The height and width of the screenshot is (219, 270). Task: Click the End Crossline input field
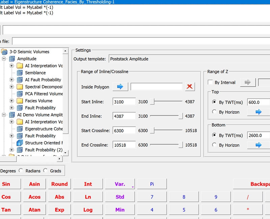point(125,145)
